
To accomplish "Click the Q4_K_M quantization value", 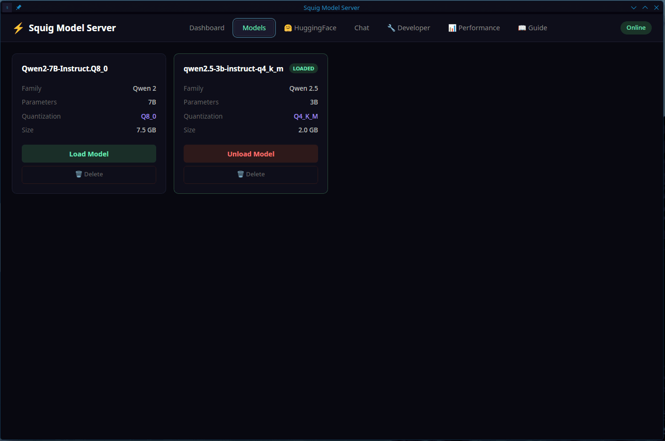I will click(x=306, y=116).
